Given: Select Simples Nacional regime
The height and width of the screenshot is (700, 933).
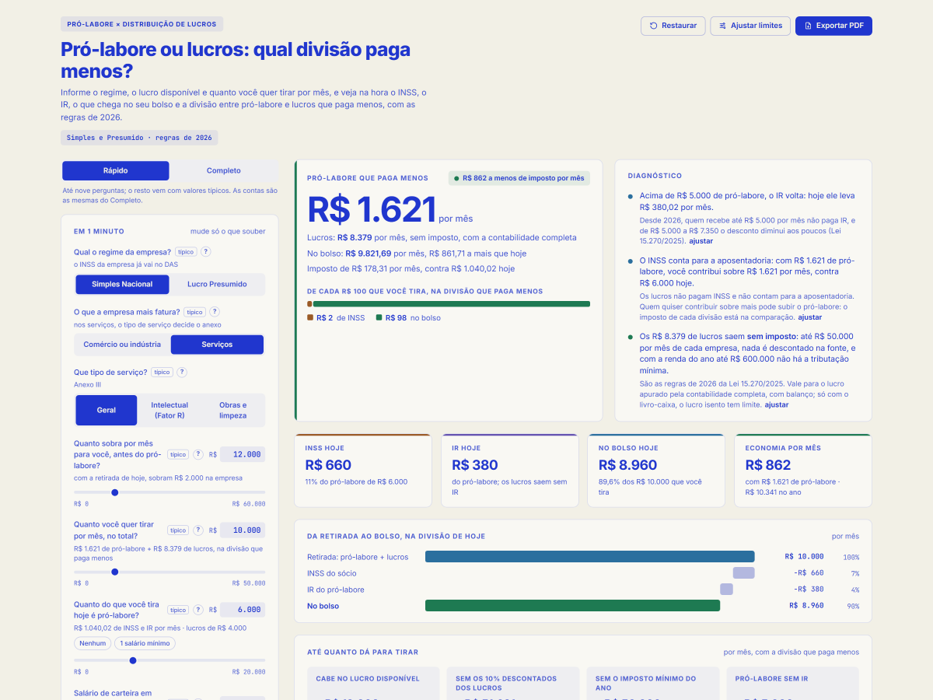Looking at the screenshot, I should (122, 284).
